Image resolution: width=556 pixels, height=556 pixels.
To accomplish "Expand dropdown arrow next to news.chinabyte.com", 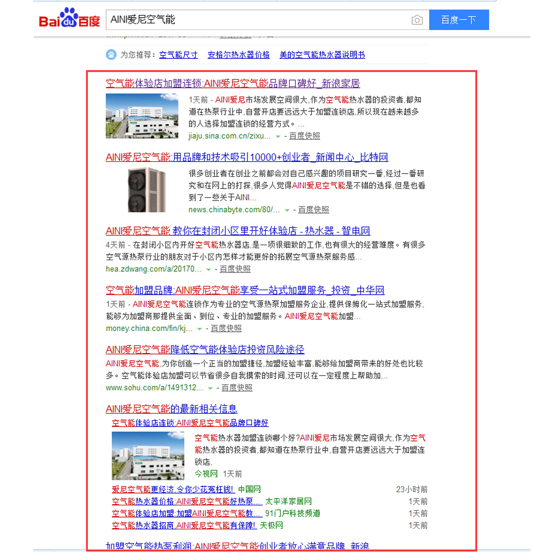I will 287,210.
